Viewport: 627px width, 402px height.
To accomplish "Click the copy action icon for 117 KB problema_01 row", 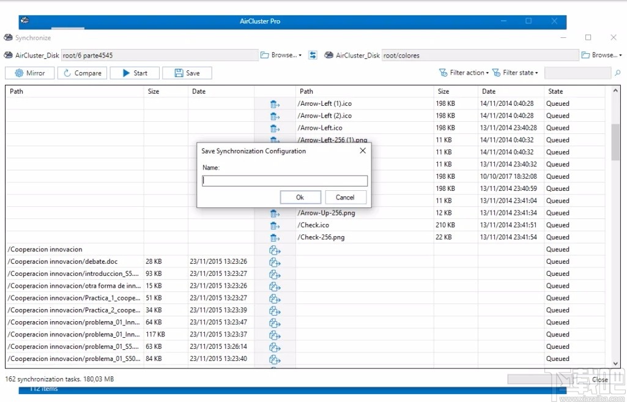I will pyautogui.click(x=275, y=335).
